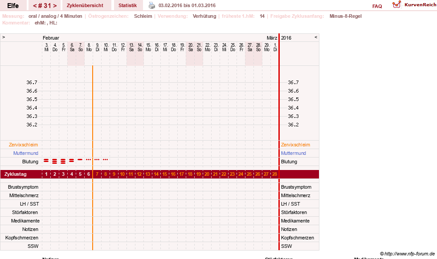Open the FAQ link
This screenshot has height=259, width=437.
coord(377,6)
